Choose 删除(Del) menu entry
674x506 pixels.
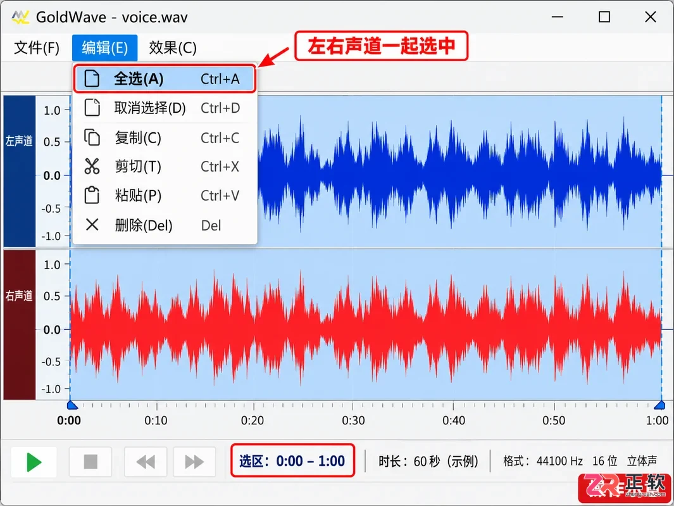[x=165, y=225]
